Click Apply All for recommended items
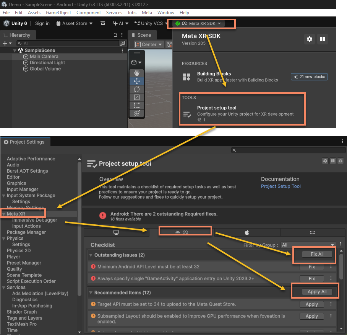347x335 pixels. pos(317,292)
